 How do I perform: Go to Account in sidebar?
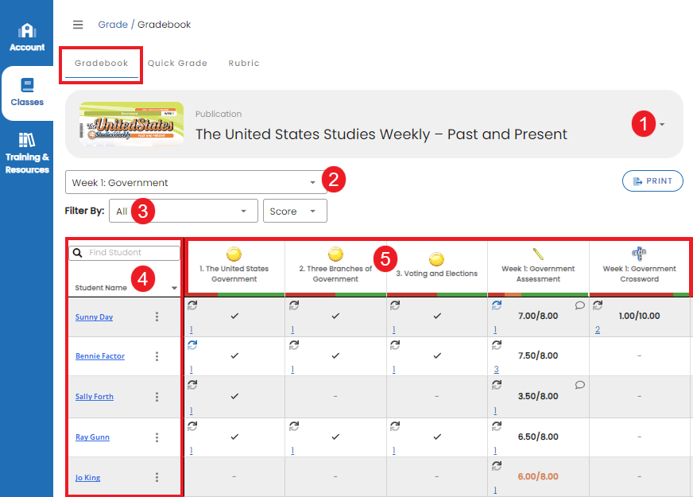coord(27,37)
